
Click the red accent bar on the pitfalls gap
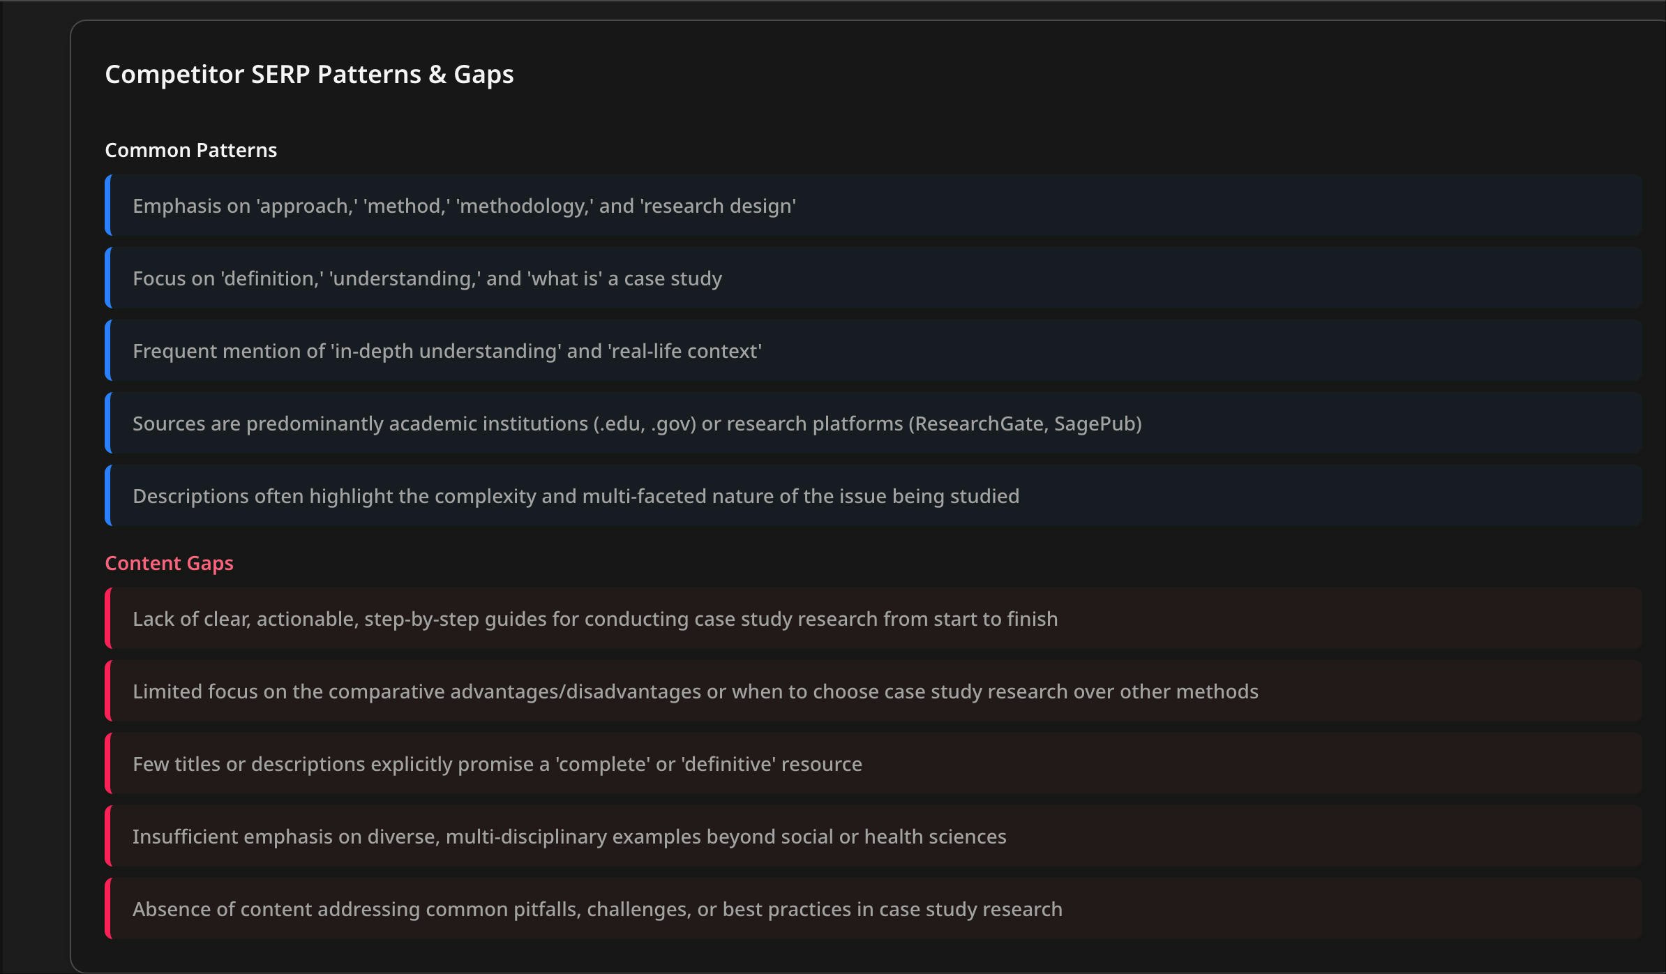[x=107, y=909]
